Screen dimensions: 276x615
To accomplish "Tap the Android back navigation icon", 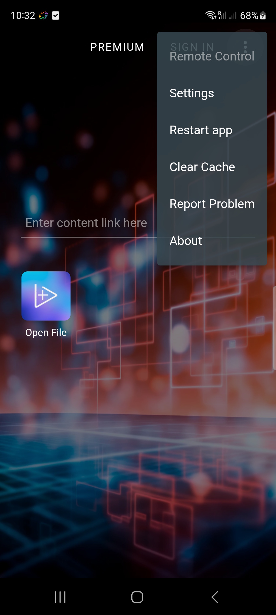I will (x=215, y=597).
